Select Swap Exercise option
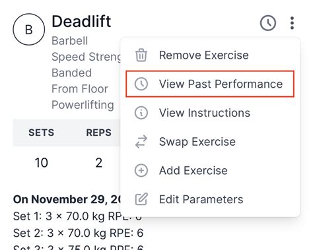Image resolution: width=313 pixels, height=250 pixels. 210,142
